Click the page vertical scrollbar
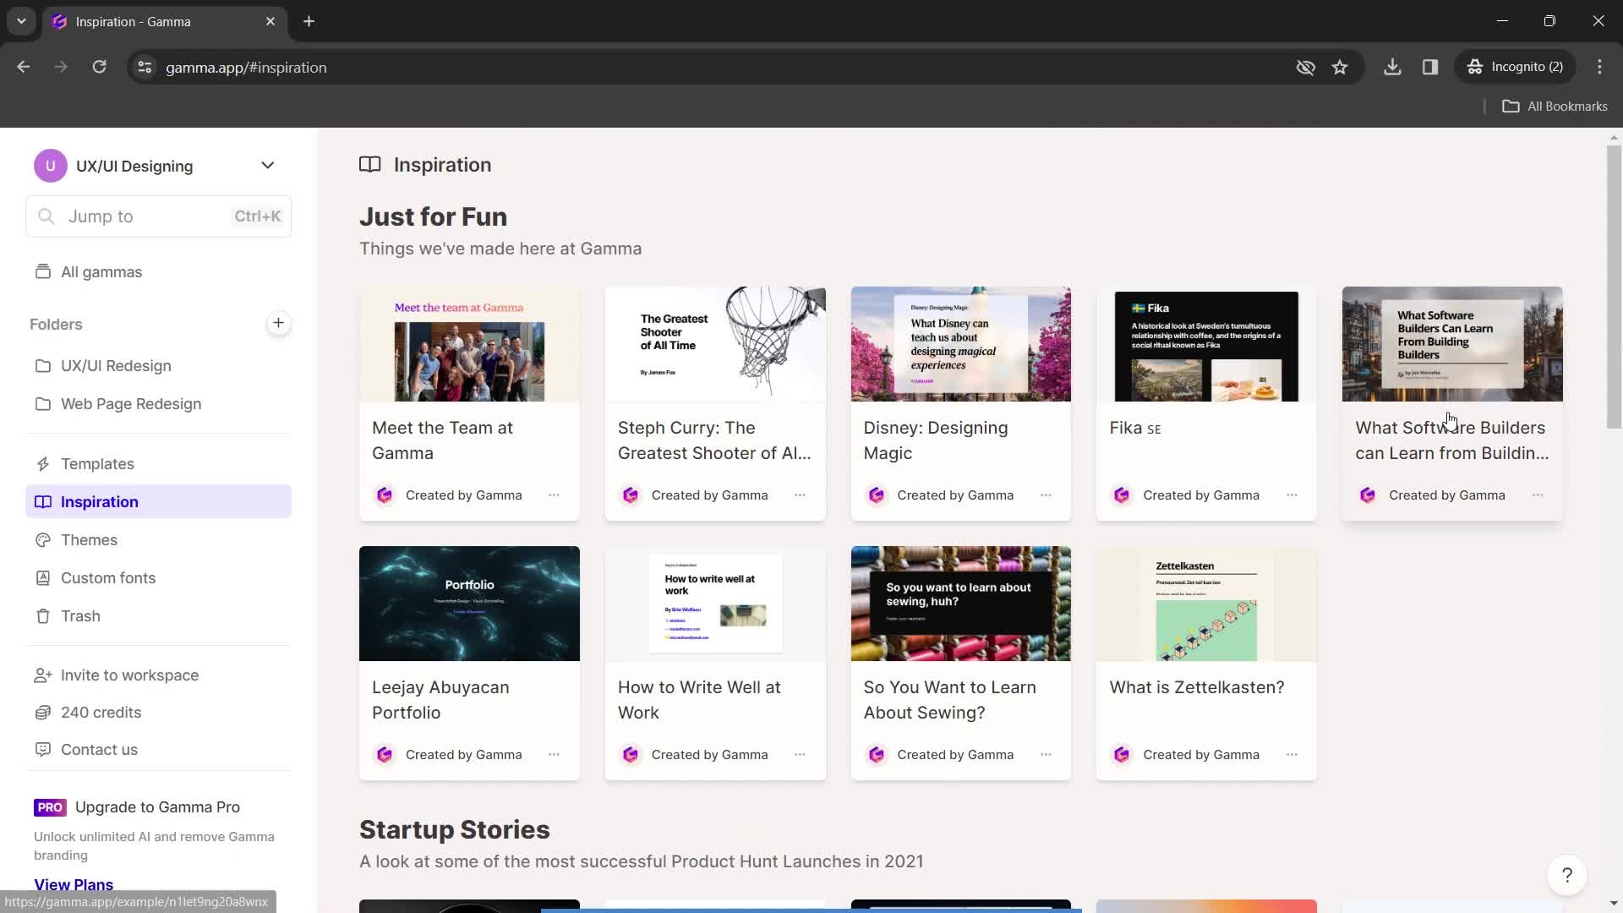This screenshot has width=1623, height=913. point(1614,287)
